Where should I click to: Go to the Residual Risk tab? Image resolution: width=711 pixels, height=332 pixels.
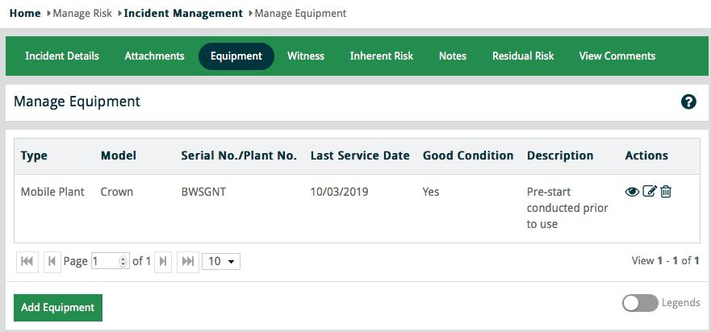[523, 56]
